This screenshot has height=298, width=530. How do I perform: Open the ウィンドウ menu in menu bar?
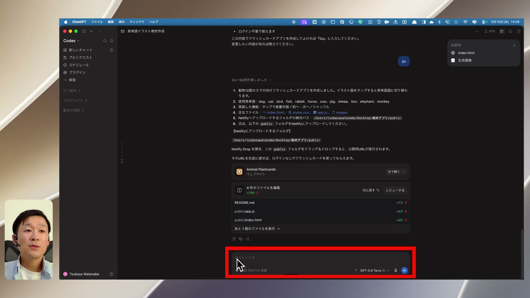coord(137,22)
